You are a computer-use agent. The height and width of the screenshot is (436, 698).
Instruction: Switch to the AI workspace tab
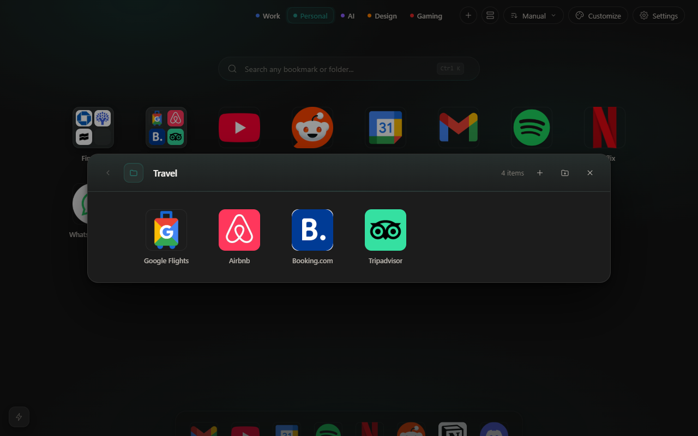[348, 16]
